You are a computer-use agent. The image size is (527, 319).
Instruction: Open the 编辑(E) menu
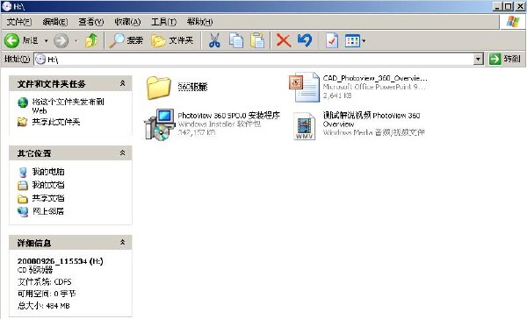point(55,22)
